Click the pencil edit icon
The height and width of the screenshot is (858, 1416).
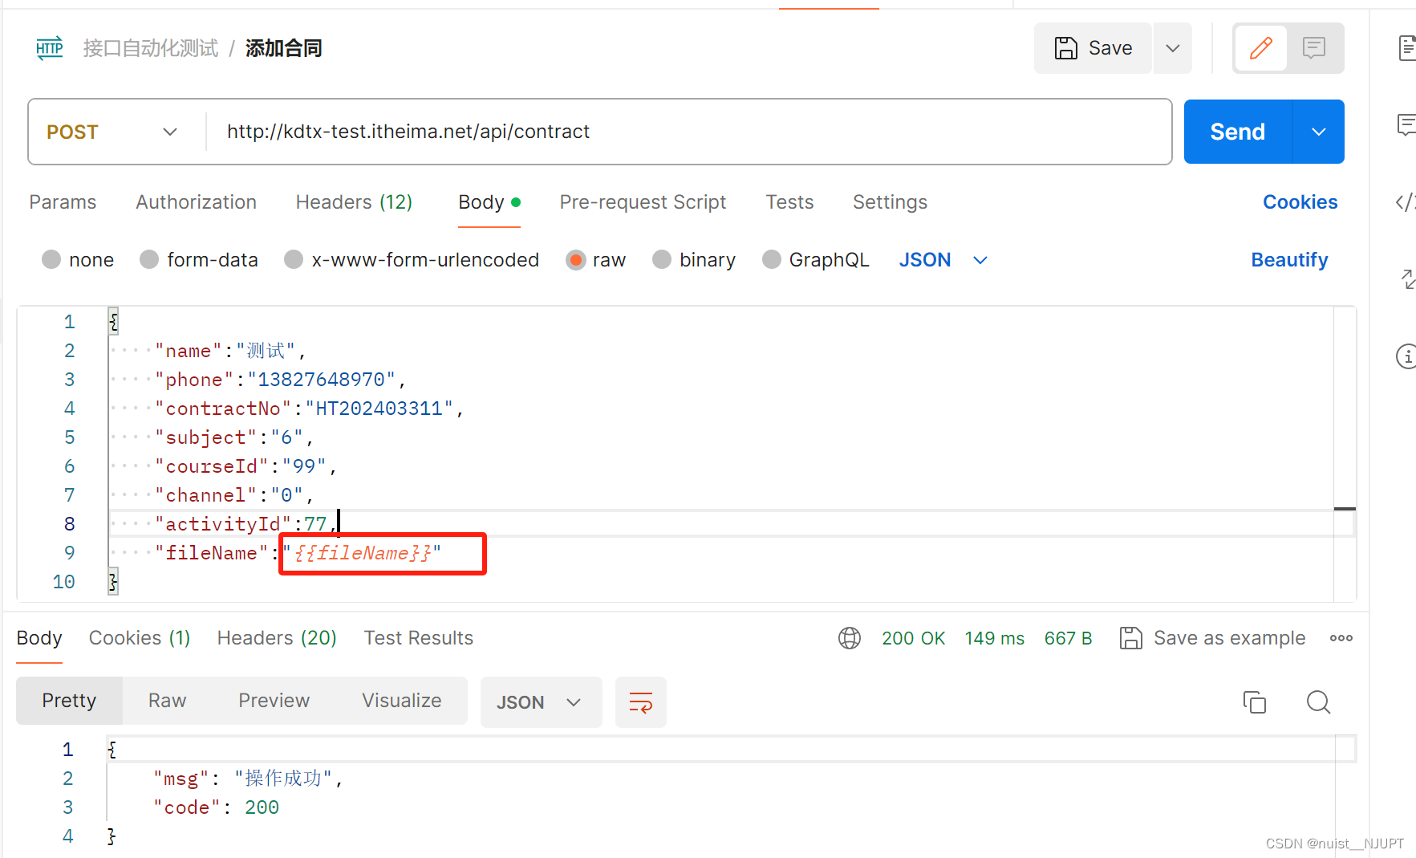1260,48
